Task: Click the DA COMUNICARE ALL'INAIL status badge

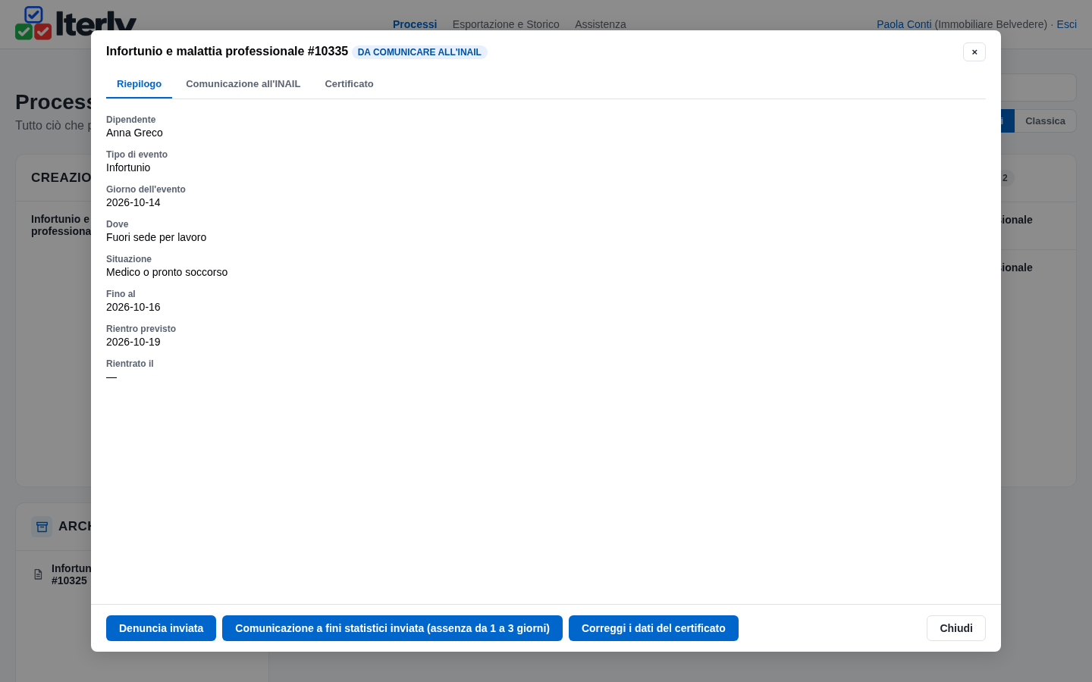Action: click(x=419, y=52)
